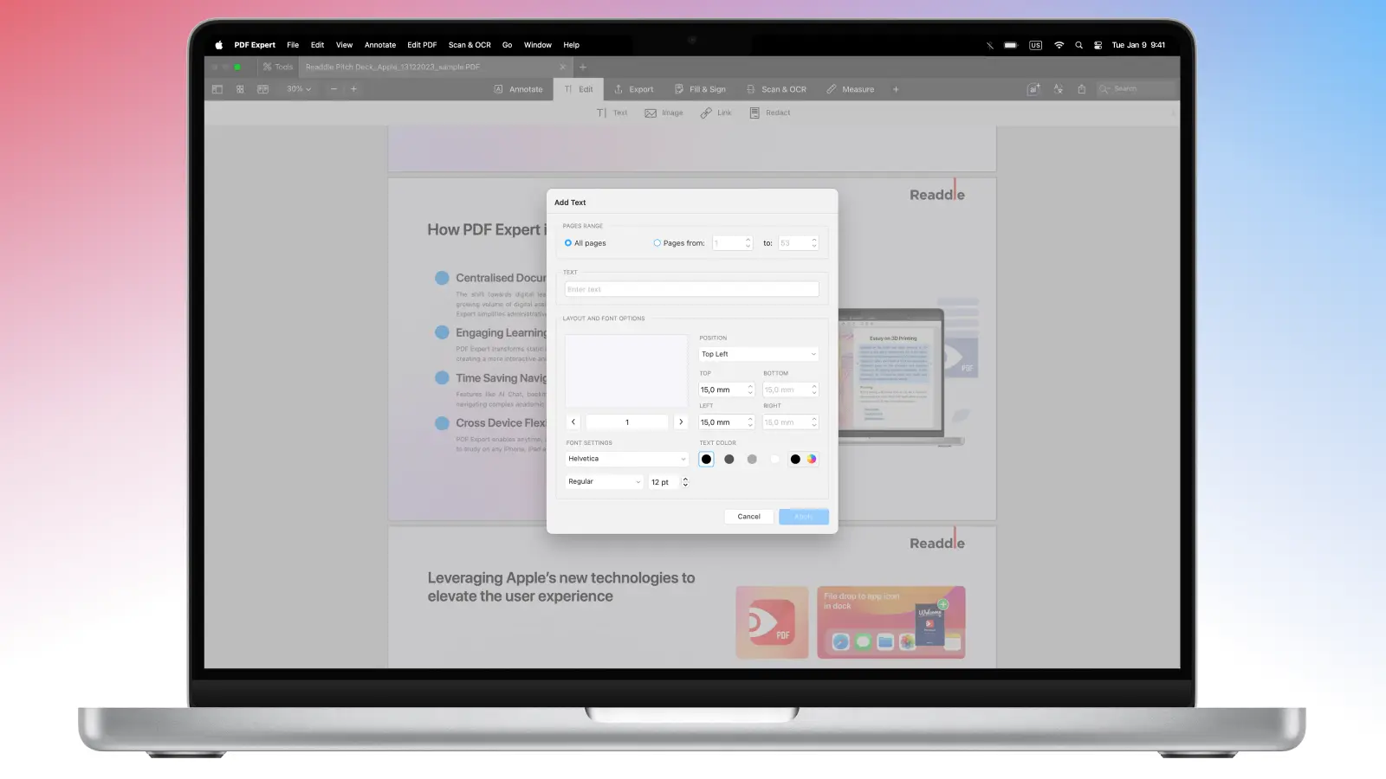The width and height of the screenshot is (1386, 779).
Task: Open the Position dropdown showing Top Left
Action: coord(758,354)
